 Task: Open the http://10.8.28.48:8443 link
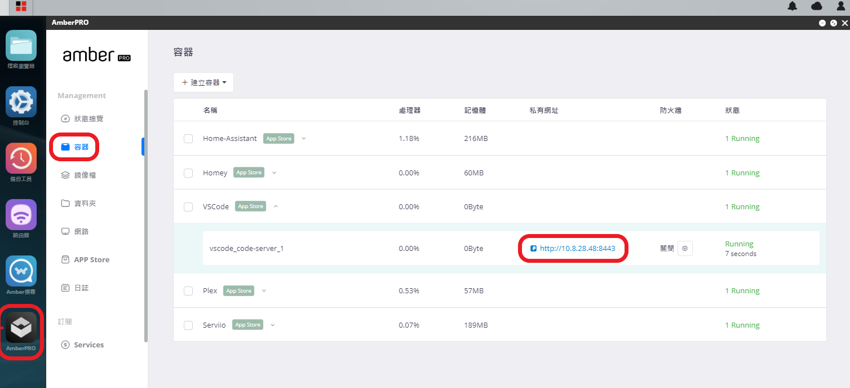click(x=577, y=248)
